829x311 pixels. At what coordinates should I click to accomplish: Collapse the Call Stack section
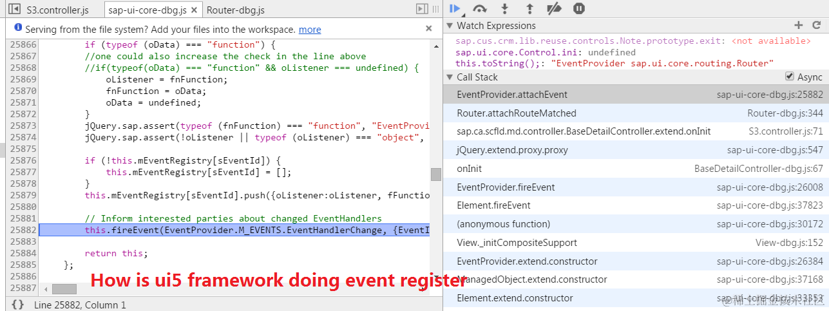[x=450, y=77]
